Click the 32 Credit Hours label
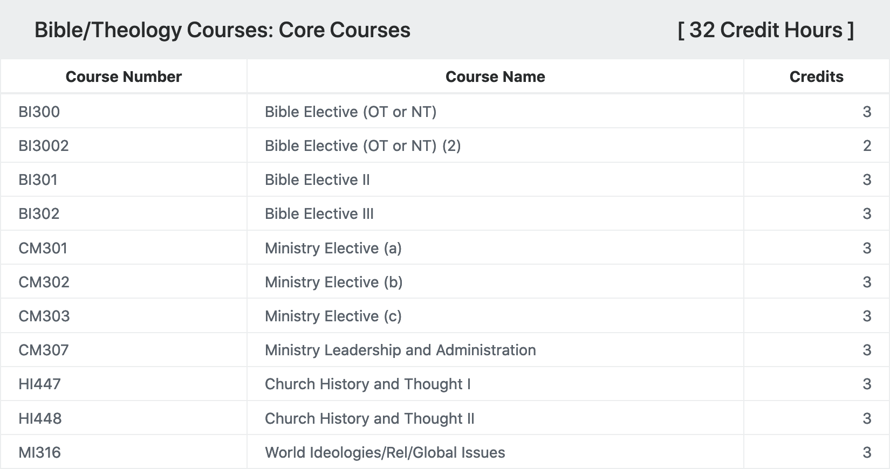The width and height of the screenshot is (890, 469). [x=766, y=30]
